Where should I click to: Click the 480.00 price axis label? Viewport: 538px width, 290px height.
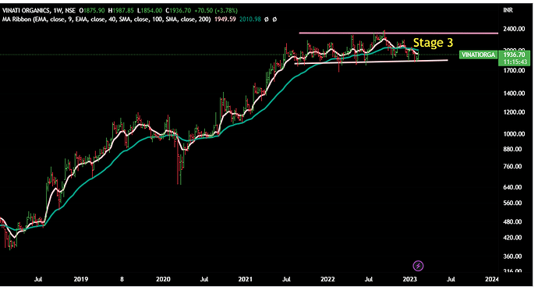[512, 221]
